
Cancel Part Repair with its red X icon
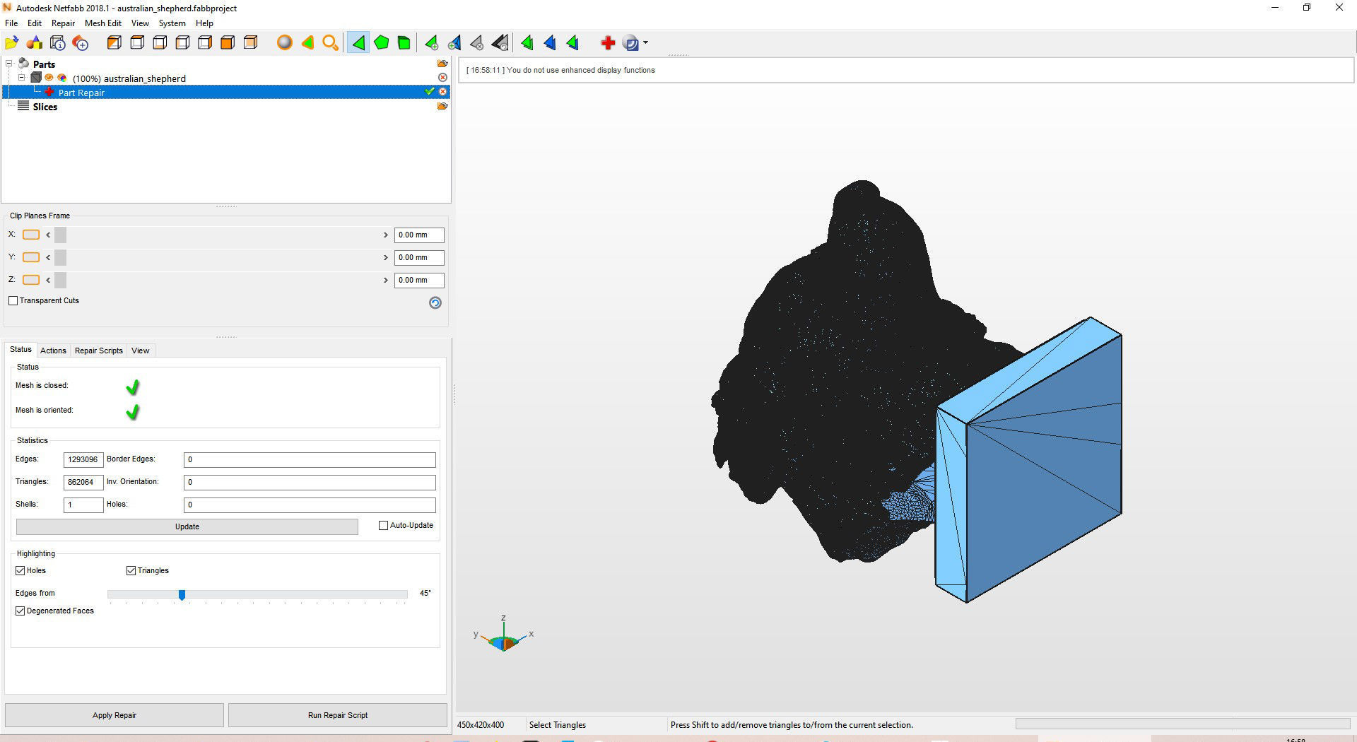(x=443, y=92)
